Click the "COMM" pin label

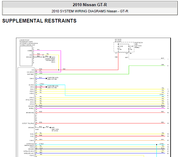point(30,51)
